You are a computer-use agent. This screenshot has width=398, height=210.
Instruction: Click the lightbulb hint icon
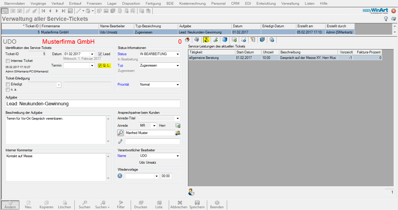pyautogui.click(x=386, y=19)
